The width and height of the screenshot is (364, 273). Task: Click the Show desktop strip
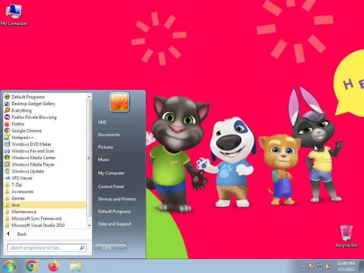tap(362, 266)
